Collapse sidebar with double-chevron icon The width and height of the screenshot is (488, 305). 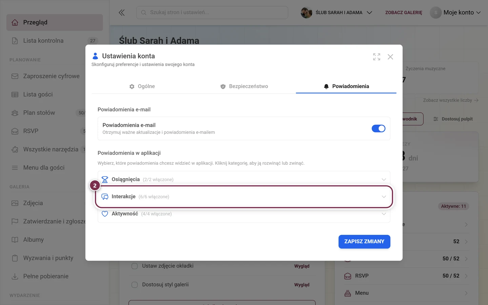tap(122, 13)
